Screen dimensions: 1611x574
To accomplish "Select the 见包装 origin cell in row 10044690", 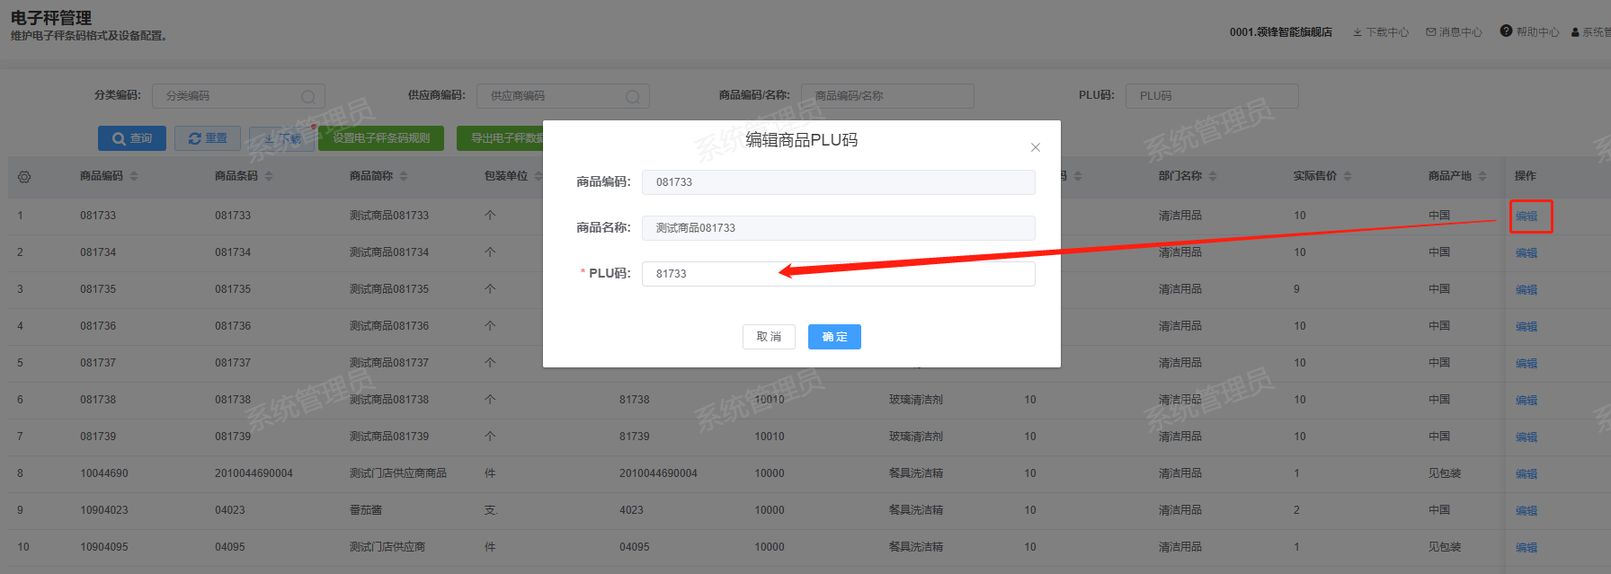I will tap(1445, 473).
